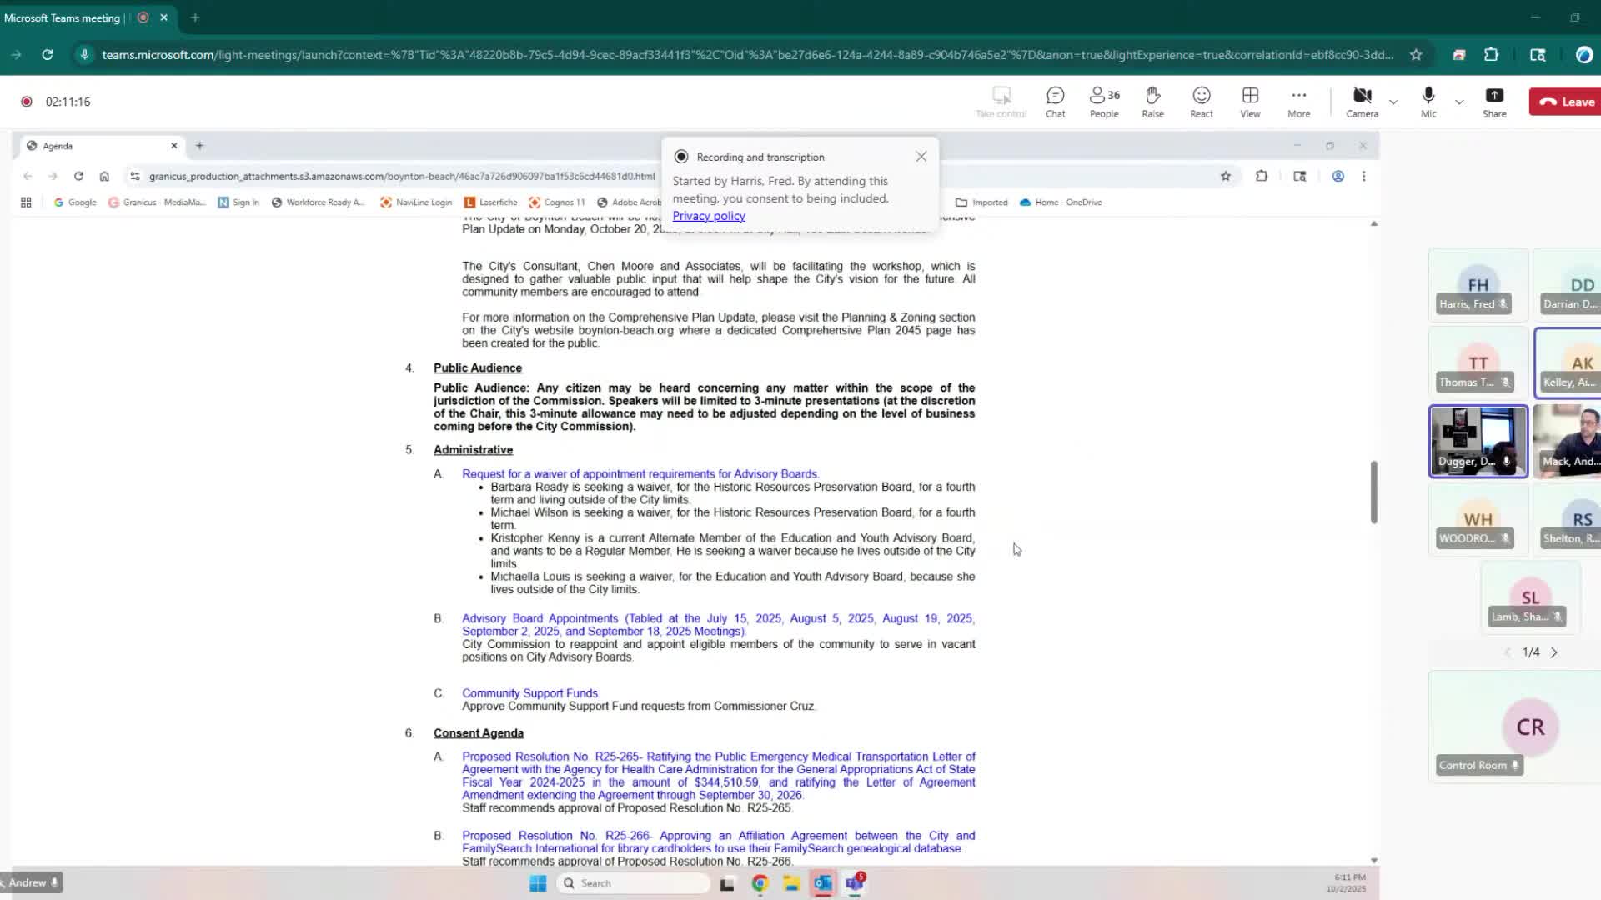
Task: Toggle the Camera on or off
Action: click(1362, 102)
